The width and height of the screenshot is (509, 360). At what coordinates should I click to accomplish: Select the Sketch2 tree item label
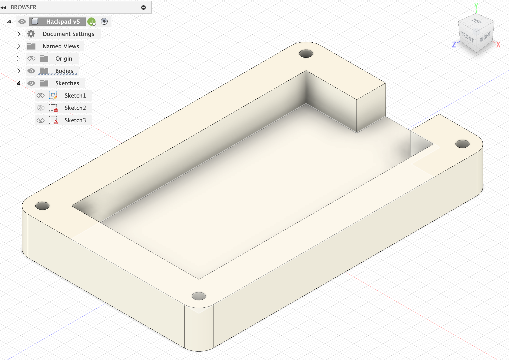[x=75, y=108]
